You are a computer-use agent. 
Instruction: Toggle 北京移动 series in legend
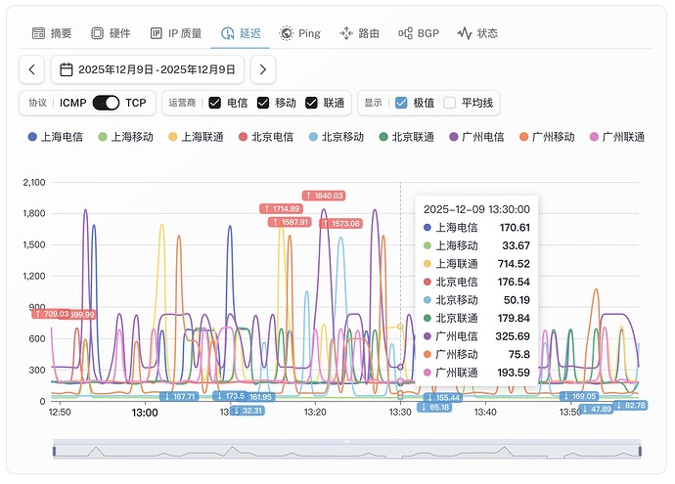click(337, 137)
